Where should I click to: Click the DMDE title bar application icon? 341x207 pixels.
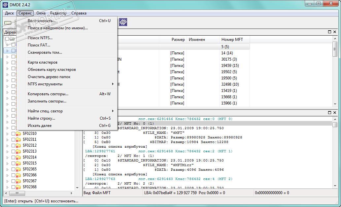[x=5, y=5]
